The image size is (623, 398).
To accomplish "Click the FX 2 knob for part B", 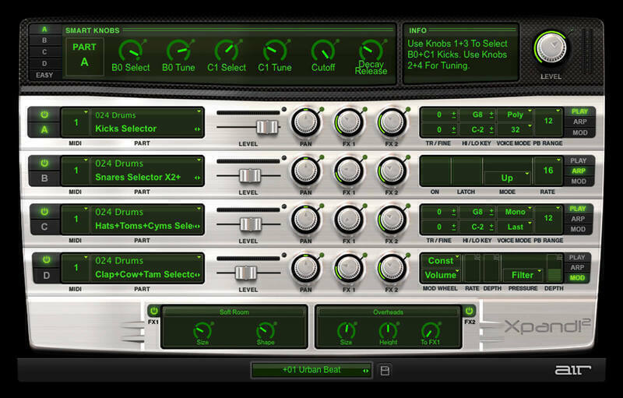I will tap(392, 171).
